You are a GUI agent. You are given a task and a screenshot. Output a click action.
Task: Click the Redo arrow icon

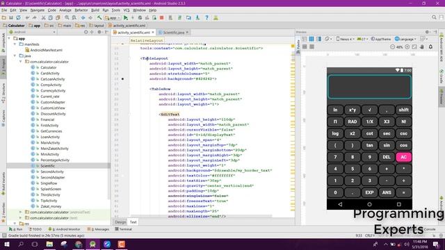pyautogui.click(x=34, y=17)
